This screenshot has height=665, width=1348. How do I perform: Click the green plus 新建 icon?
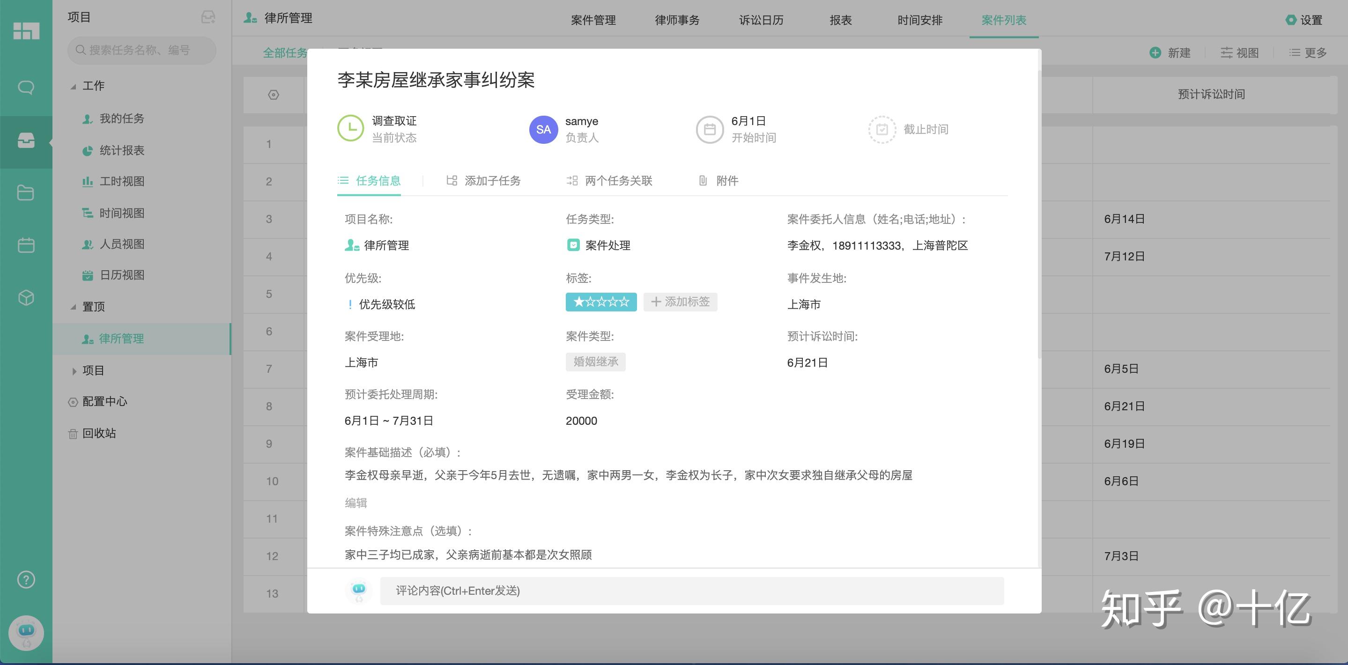pos(1155,52)
